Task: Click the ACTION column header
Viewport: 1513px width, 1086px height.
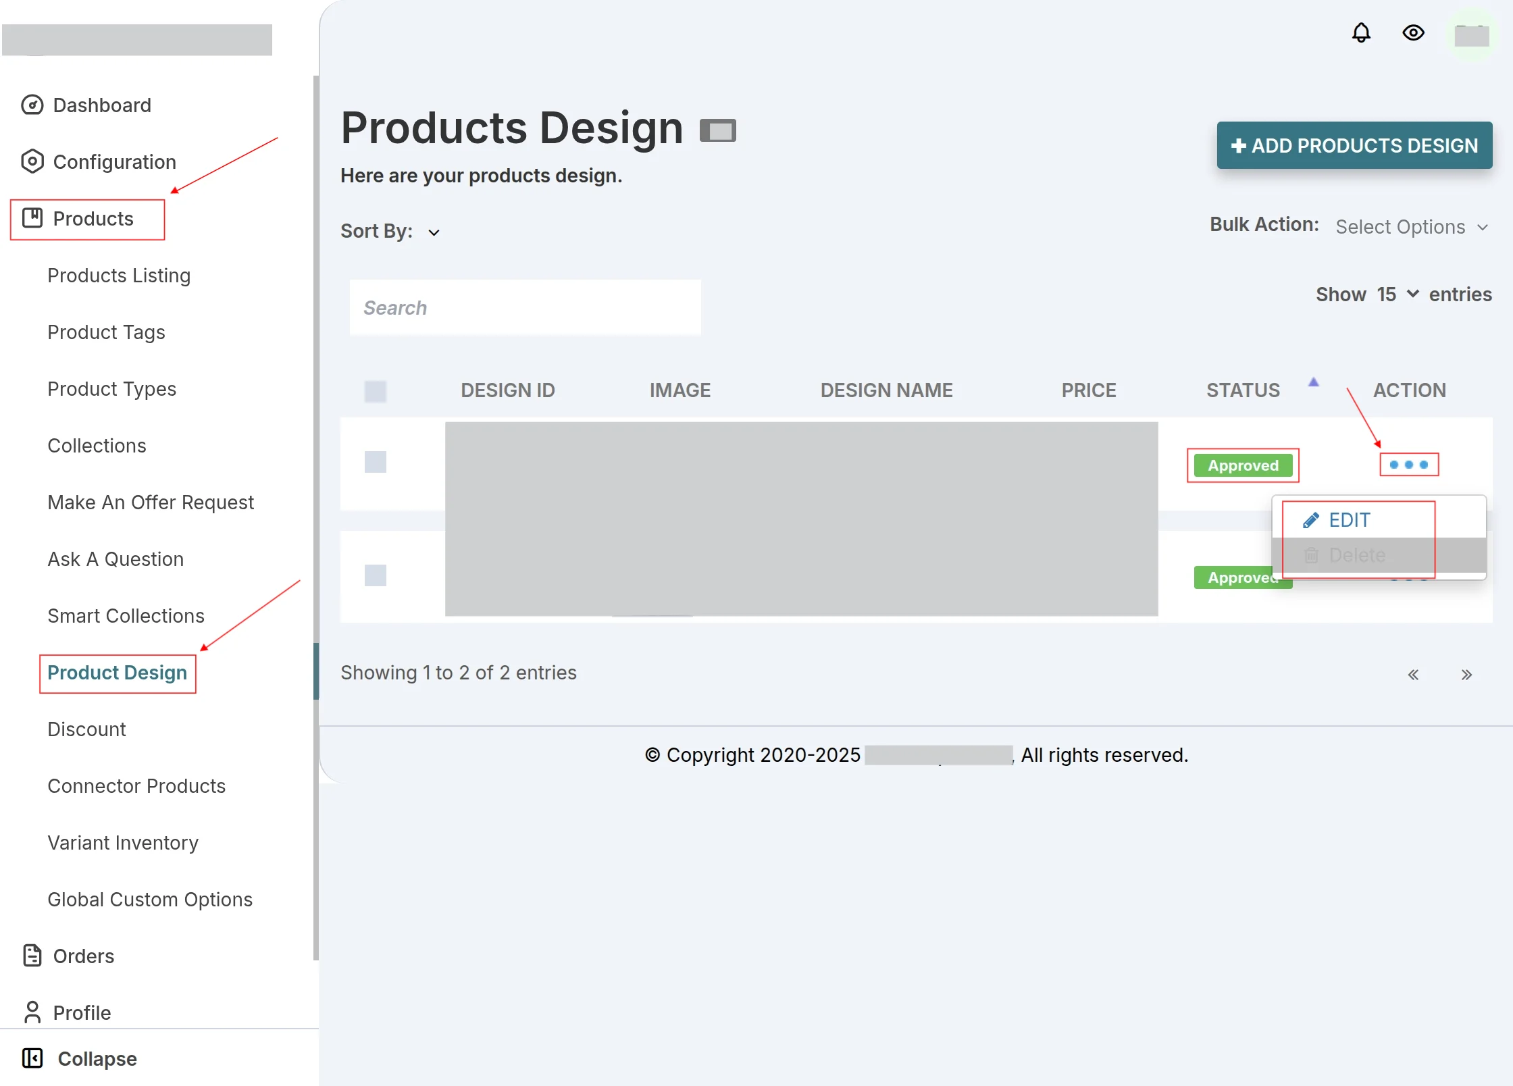Action: (1409, 390)
